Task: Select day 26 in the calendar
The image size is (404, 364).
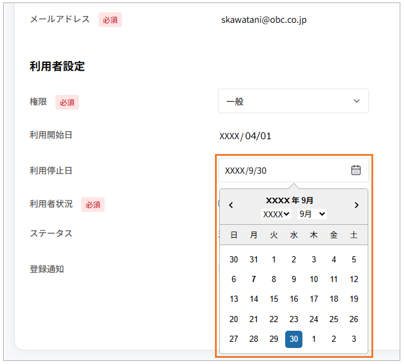Action: pyautogui.click(x=353, y=319)
